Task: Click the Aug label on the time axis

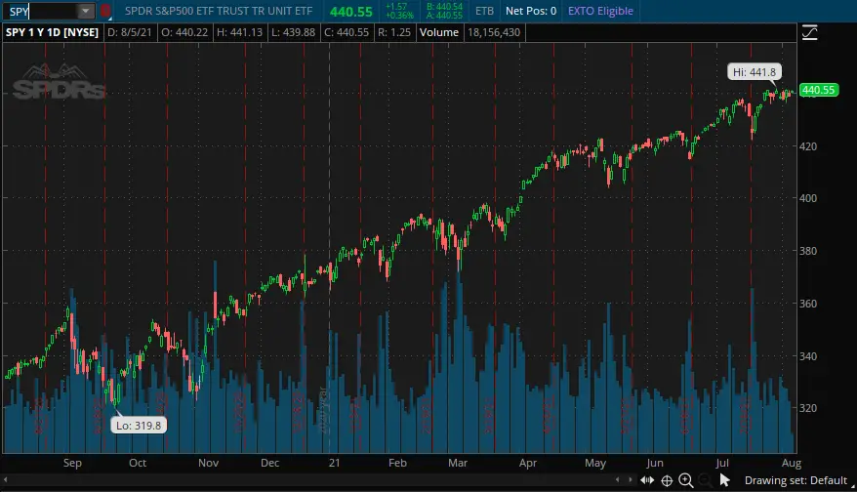Action: pos(792,463)
